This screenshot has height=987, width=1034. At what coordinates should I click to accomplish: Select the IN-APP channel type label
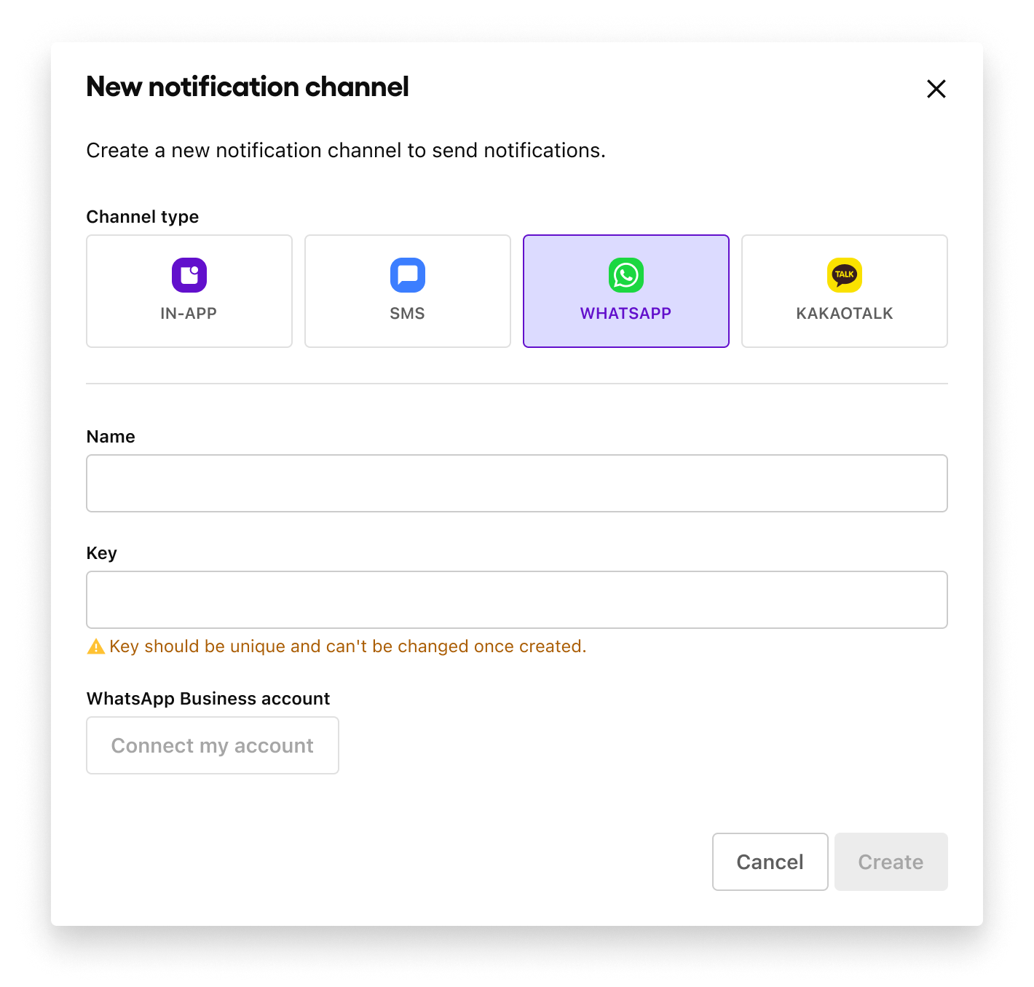click(x=189, y=314)
